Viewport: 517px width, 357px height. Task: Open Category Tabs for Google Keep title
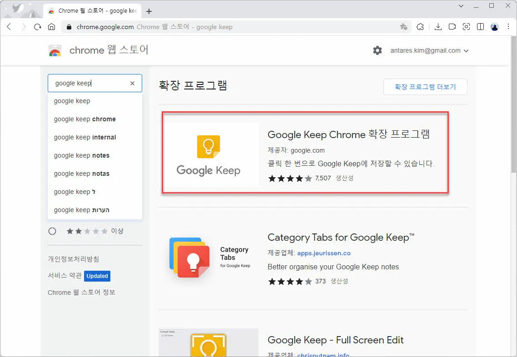tap(341, 238)
